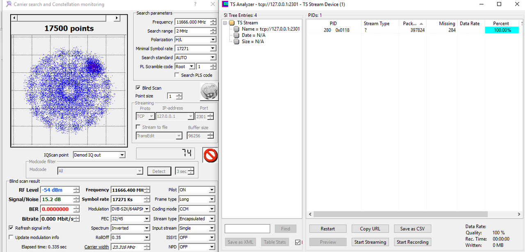
Task: Click the PID list horizontal scrollbar
Action: pyautogui.click(x=400, y=214)
